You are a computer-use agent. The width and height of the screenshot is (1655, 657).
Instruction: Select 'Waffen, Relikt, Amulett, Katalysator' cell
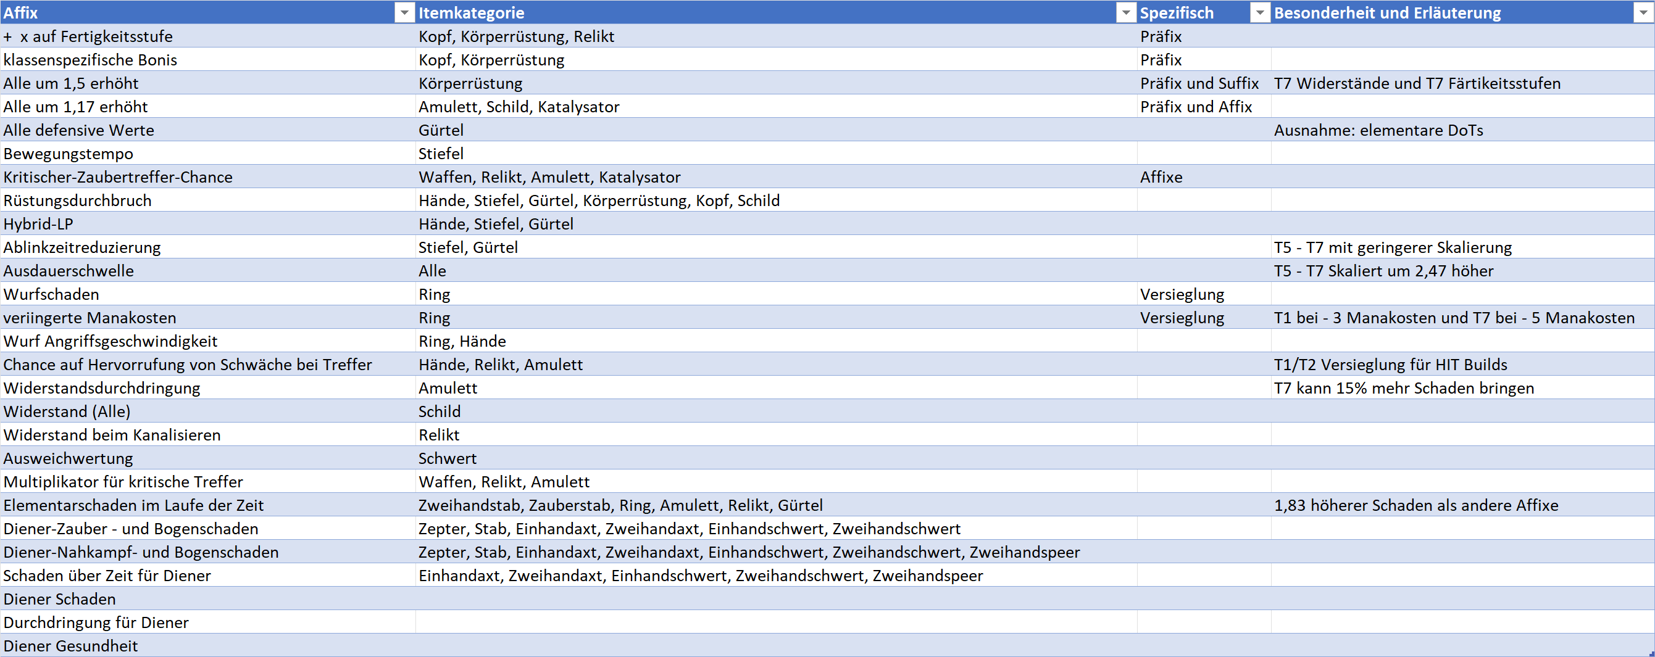(x=776, y=176)
